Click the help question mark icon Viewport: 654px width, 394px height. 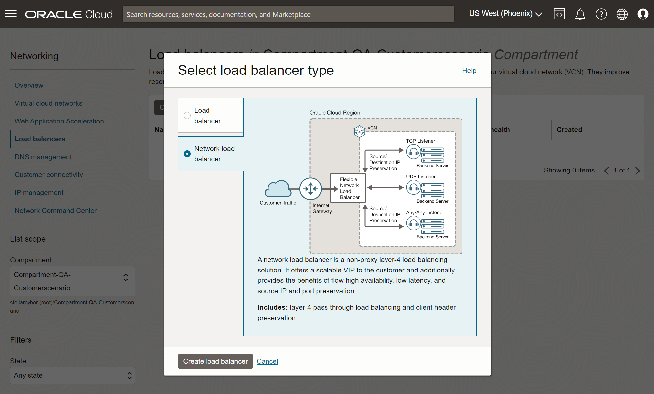point(601,14)
